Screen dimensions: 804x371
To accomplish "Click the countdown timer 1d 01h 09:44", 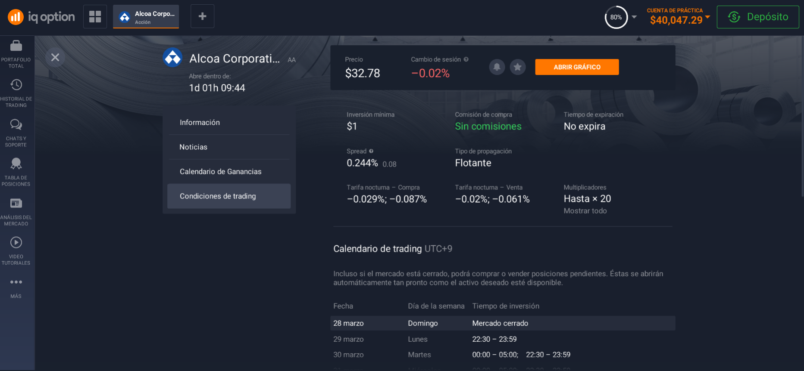I will pyautogui.click(x=217, y=88).
